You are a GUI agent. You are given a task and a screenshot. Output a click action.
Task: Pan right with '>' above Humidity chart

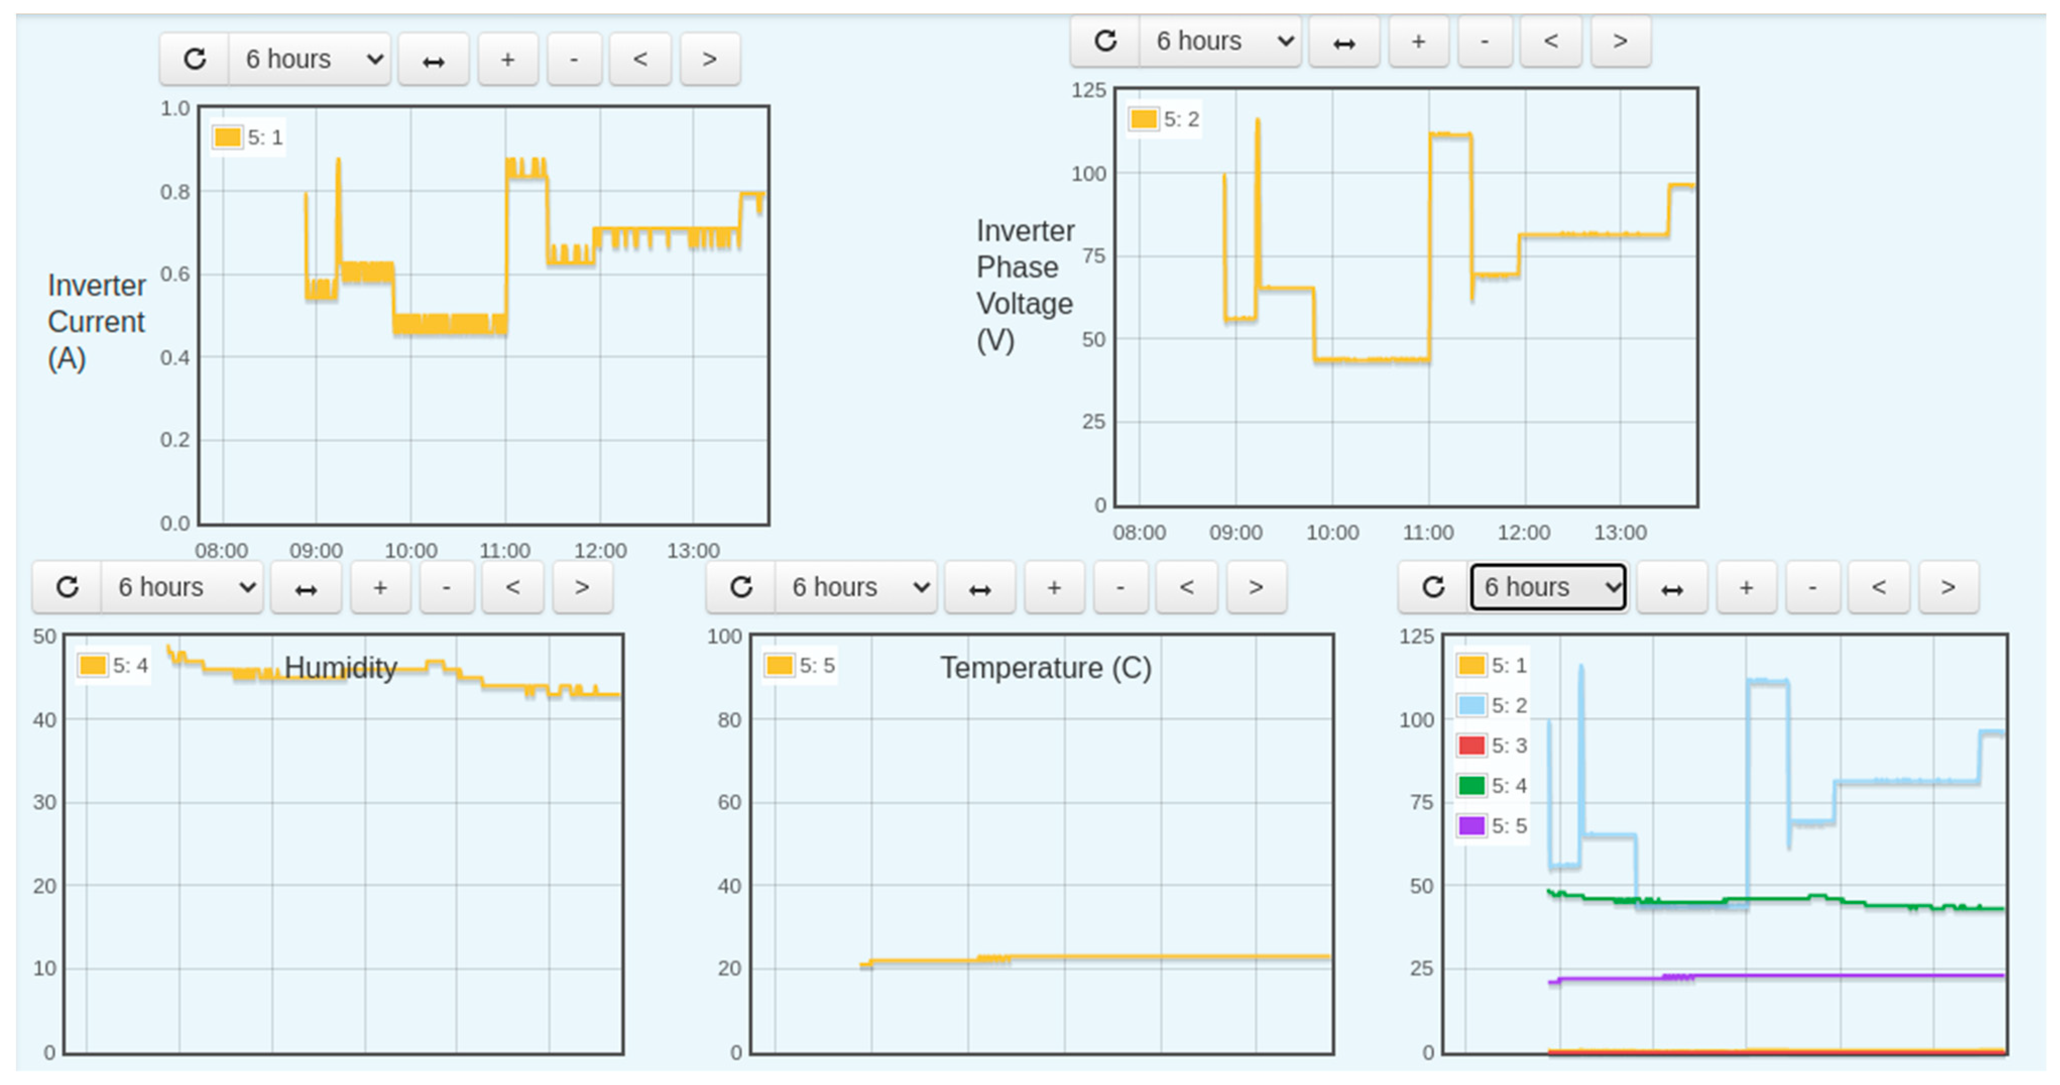coord(582,588)
